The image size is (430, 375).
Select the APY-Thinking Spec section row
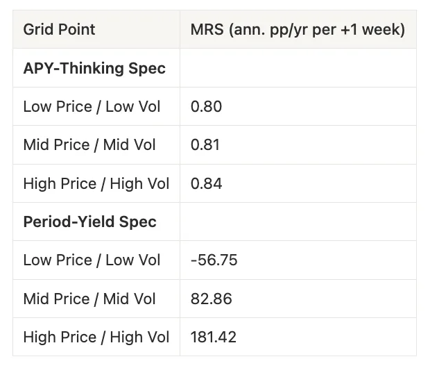(214, 68)
